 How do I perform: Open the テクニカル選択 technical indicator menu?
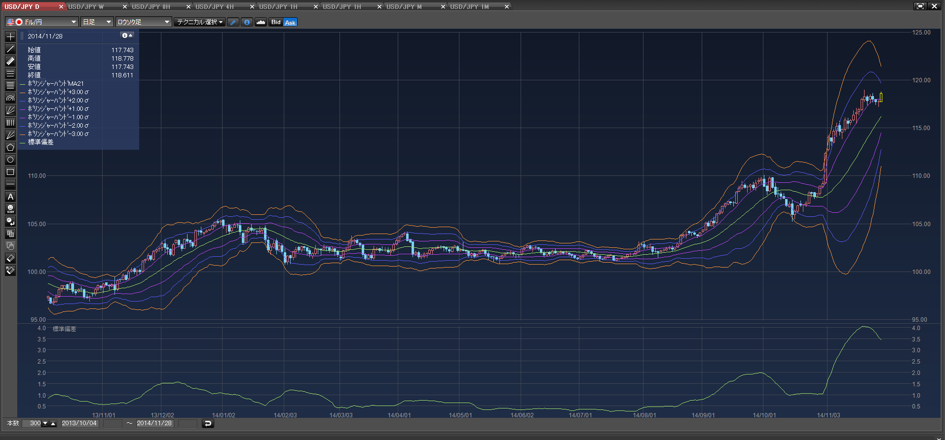pos(199,22)
